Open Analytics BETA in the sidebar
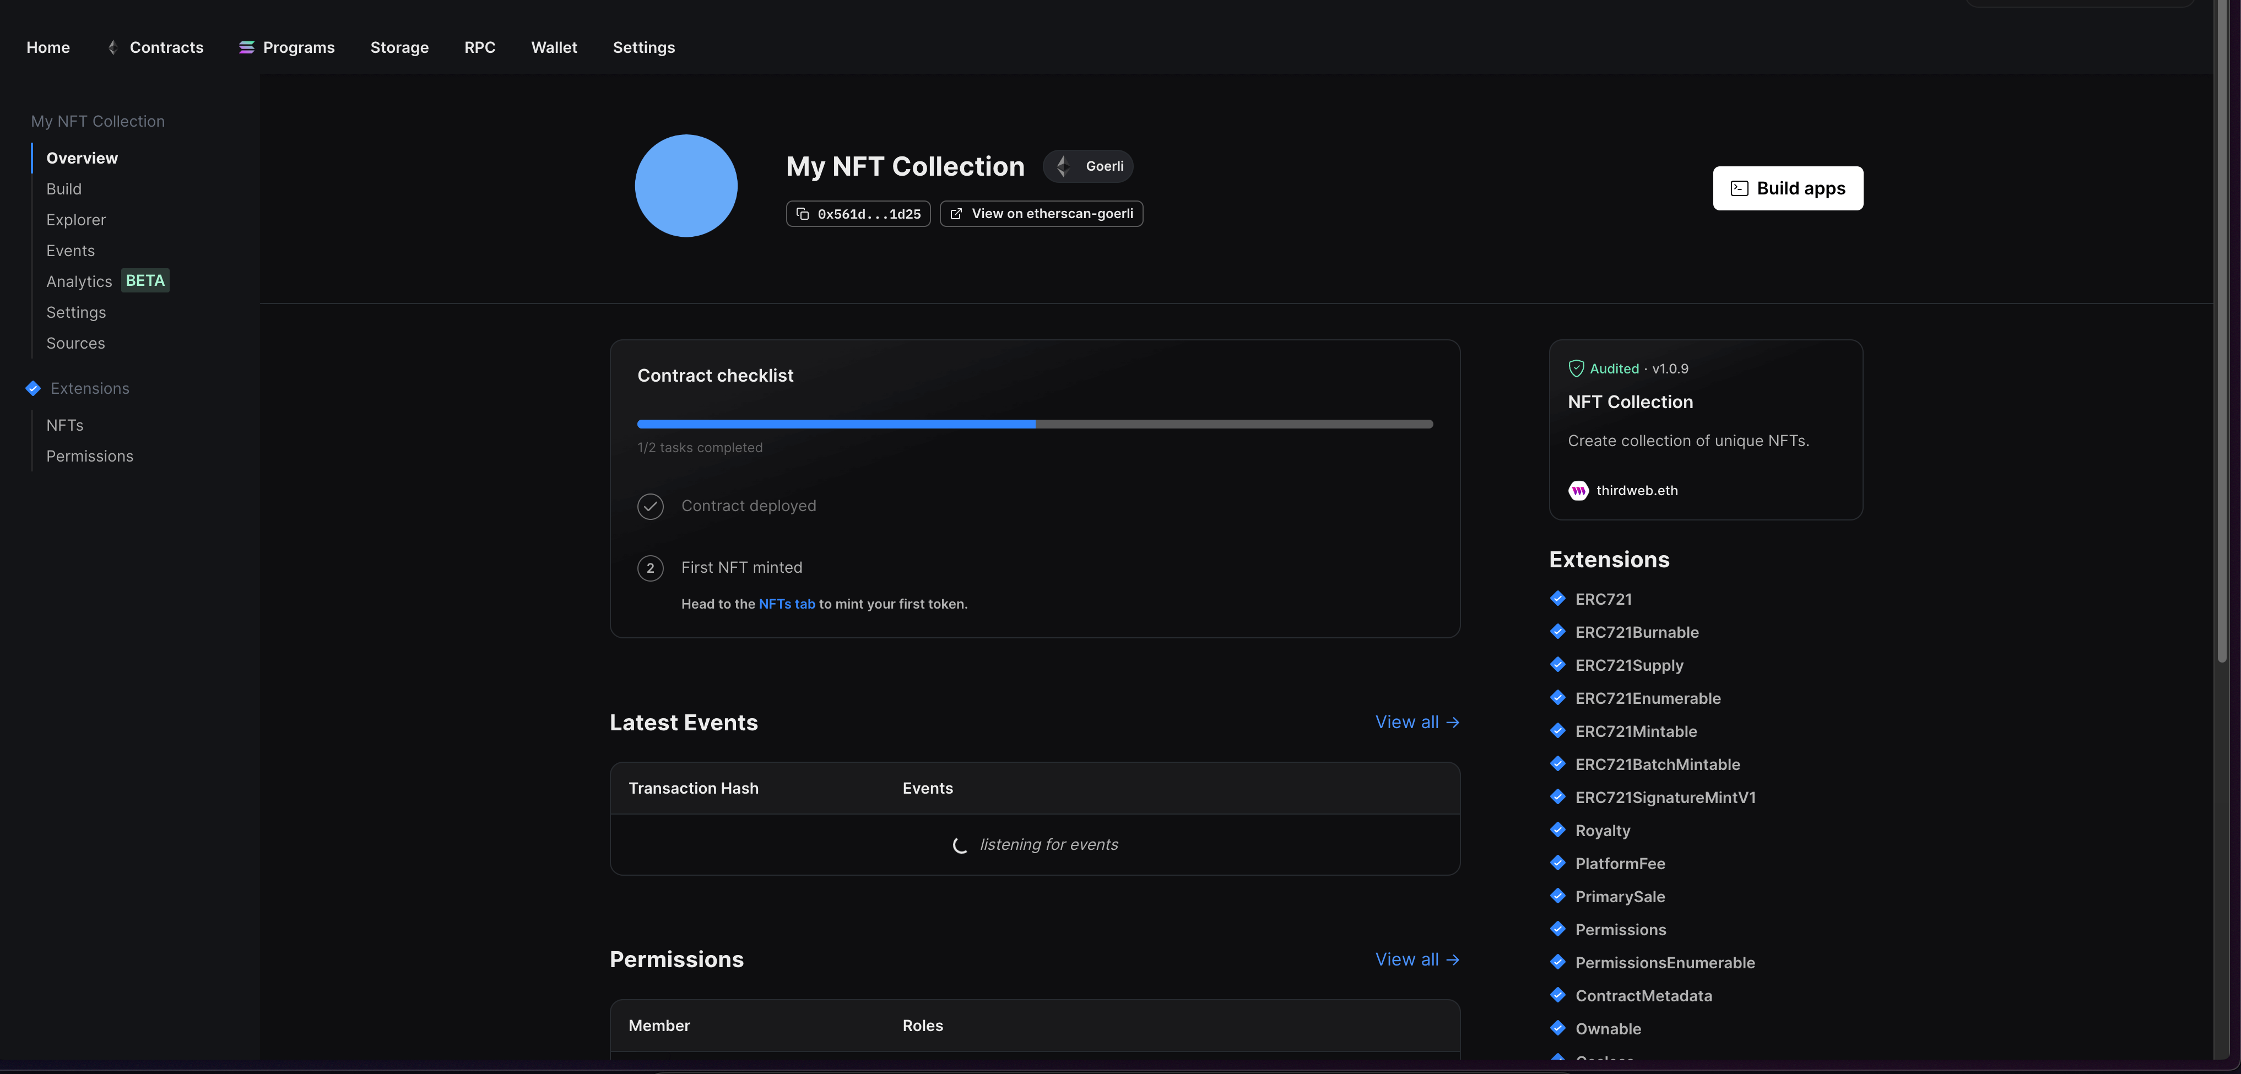2241x1074 pixels. tap(79, 281)
